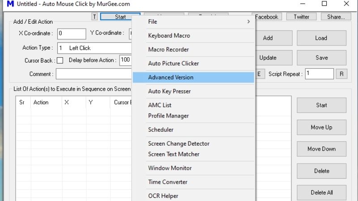Select Time Converter menu item
The height and width of the screenshot is (201, 358).
pos(193,182)
